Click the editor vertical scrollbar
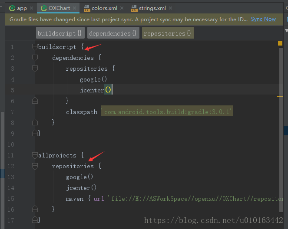 pyautogui.click(x=281, y=130)
